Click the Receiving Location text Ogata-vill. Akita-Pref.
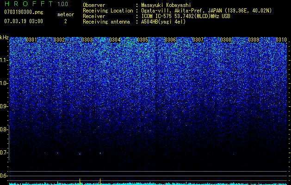Viewport: 291px width, 185px height. point(173,11)
